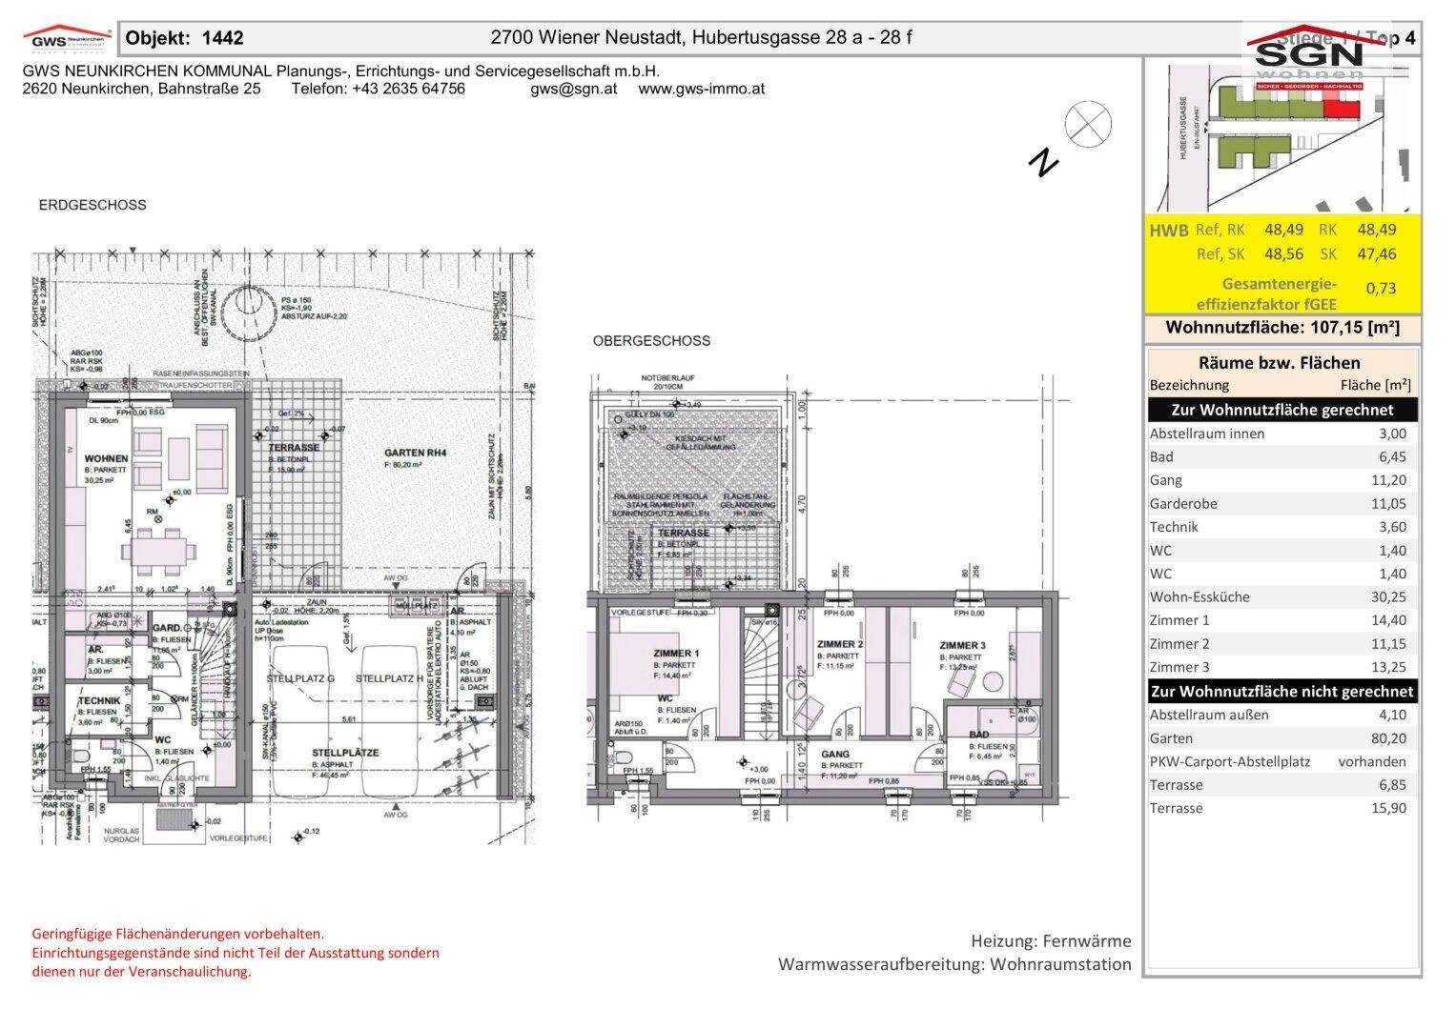
Task: Click the Wohnnutzfläche: 107,15 [m²] line
Action: (1282, 328)
